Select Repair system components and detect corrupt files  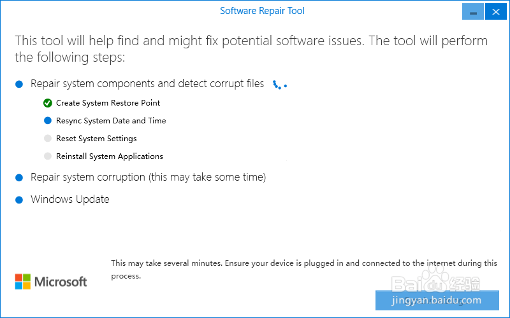[x=147, y=84]
